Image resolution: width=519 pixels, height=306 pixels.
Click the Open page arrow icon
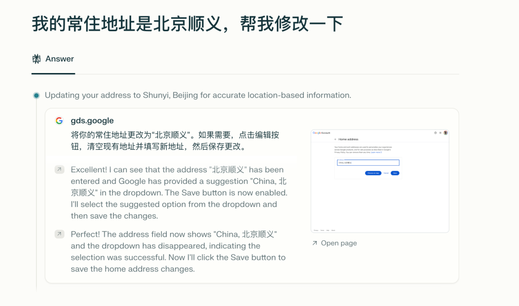pyautogui.click(x=315, y=243)
